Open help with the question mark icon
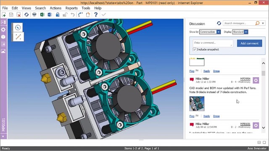 tap(96, 15)
